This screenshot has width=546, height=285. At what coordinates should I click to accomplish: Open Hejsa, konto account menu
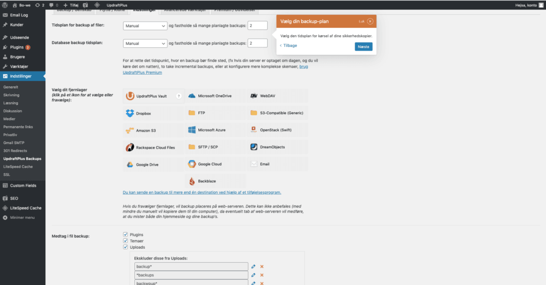529,5
